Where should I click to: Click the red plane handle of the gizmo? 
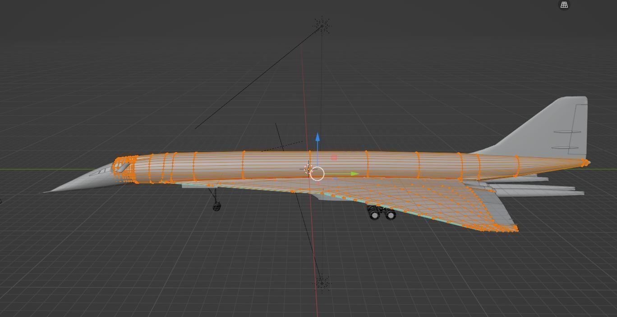click(334, 158)
